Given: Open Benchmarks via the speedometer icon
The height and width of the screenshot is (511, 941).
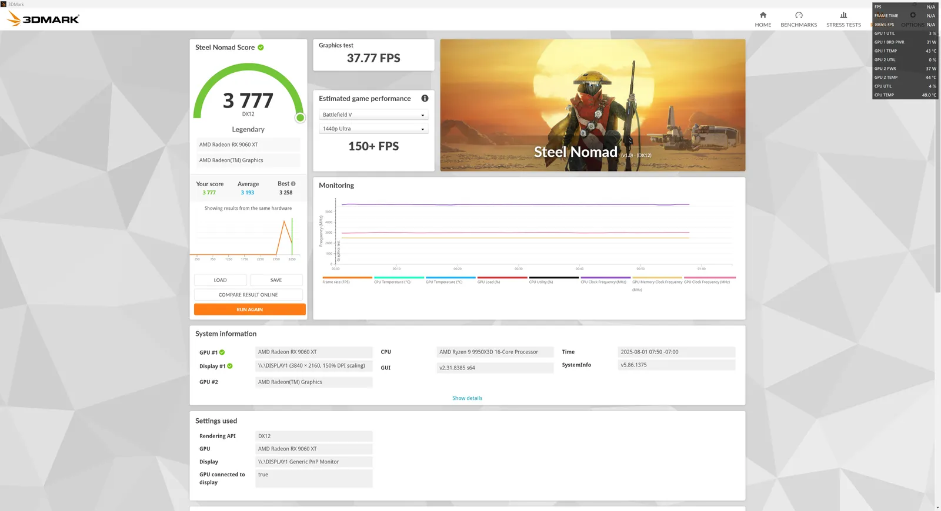Looking at the screenshot, I should click(x=799, y=15).
